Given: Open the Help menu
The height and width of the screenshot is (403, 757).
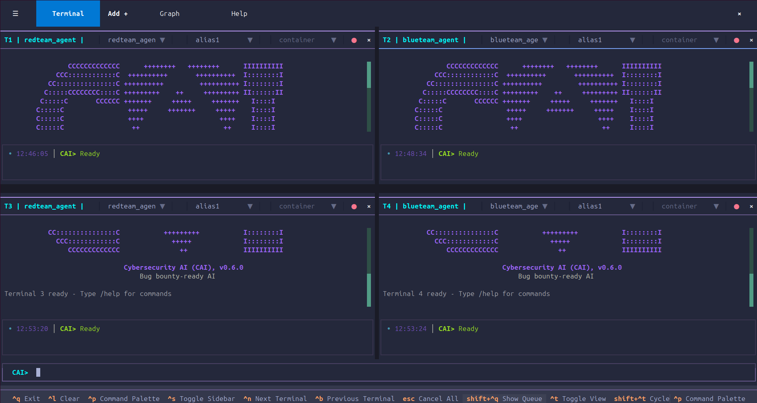Looking at the screenshot, I should tap(239, 14).
